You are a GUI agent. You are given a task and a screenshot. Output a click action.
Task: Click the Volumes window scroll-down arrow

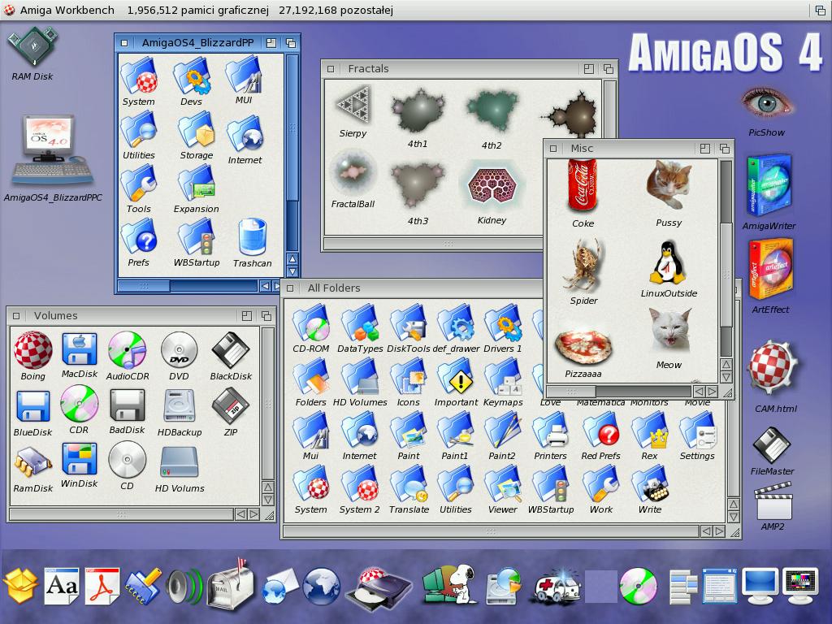tap(268, 500)
